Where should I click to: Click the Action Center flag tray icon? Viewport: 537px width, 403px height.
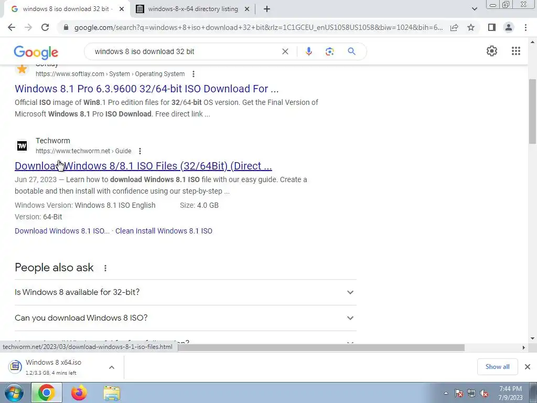pyautogui.click(x=459, y=393)
